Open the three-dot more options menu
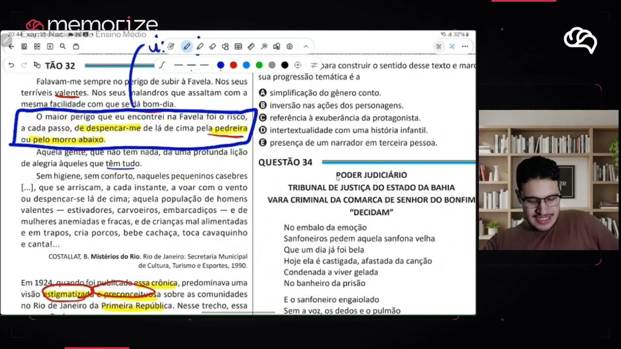This screenshot has width=621, height=349. pos(465,47)
